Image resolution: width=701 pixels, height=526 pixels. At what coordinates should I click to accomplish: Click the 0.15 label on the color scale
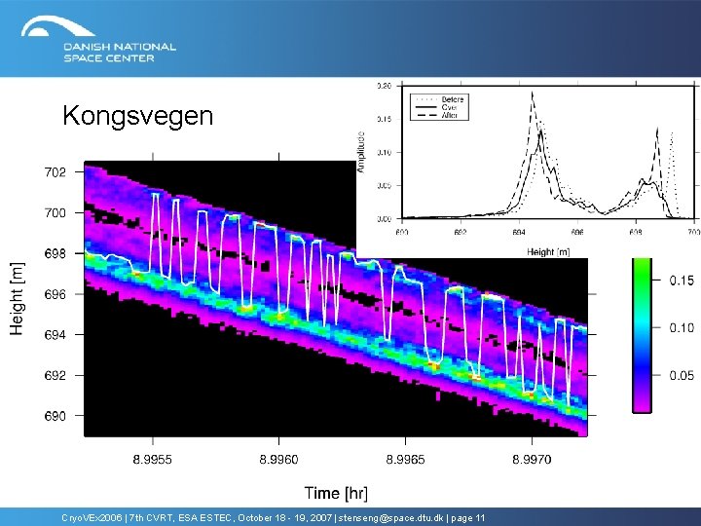tap(682, 281)
